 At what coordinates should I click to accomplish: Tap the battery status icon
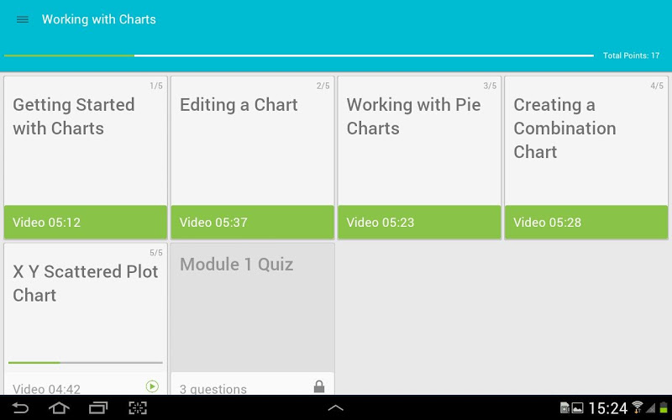point(663,408)
